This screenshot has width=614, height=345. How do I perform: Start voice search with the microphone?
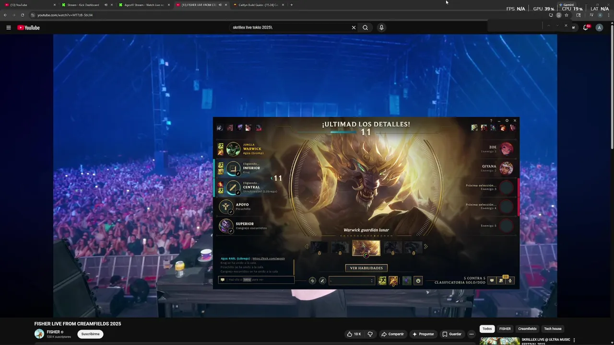click(381, 28)
